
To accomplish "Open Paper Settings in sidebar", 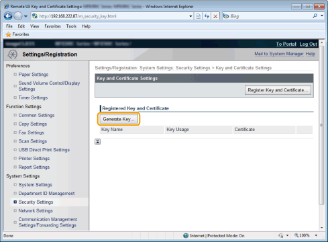I will (x=34, y=75).
